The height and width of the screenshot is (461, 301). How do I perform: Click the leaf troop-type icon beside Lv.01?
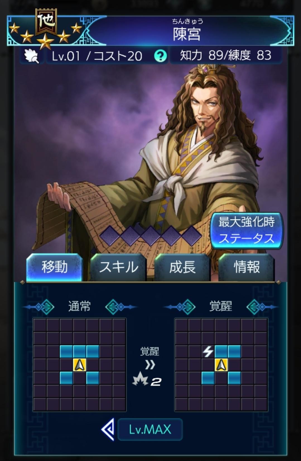coord(32,56)
